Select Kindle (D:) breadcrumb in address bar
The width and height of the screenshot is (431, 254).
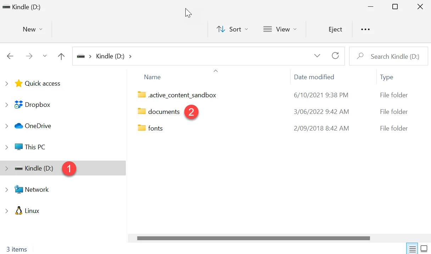110,56
